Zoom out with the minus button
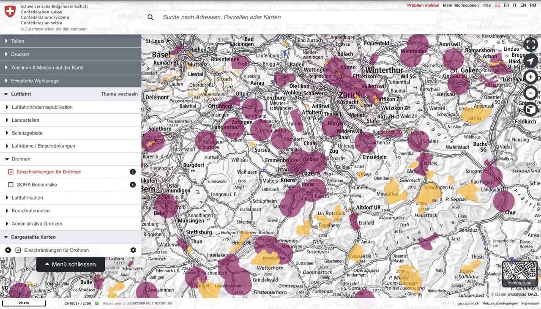Screen dimensions: 541x309 (530, 93)
